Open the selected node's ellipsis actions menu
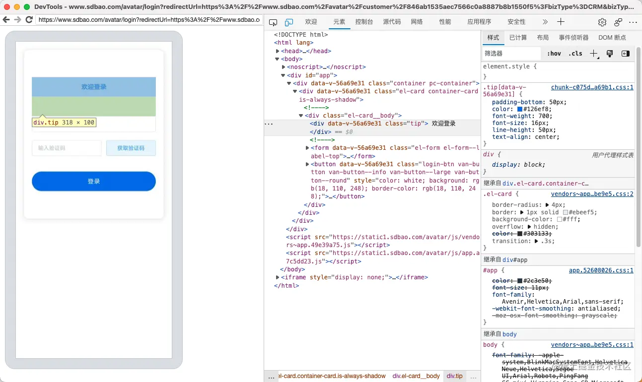642x382 pixels. [x=269, y=124]
